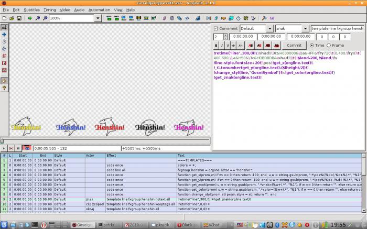Image resolution: width=367 pixels, height=229 pixels.
Task: Select the scale subtitles tool
Action: (x=4, y=56)
